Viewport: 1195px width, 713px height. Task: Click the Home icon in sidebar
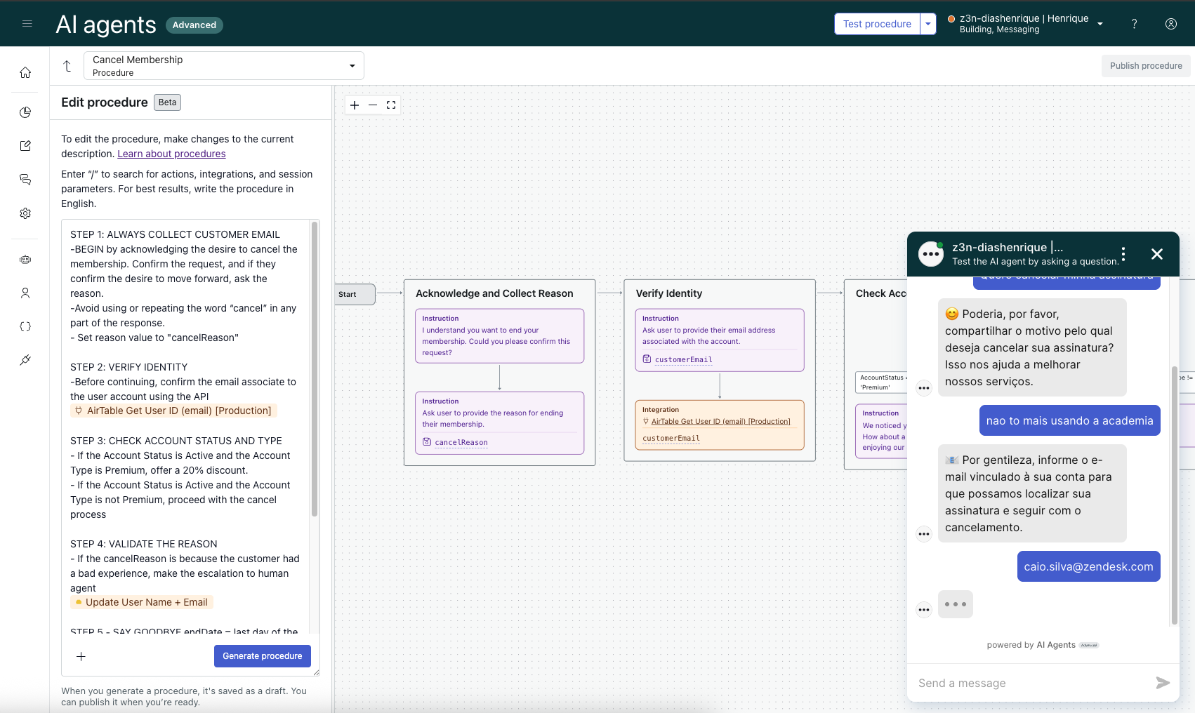click(25, 72)
